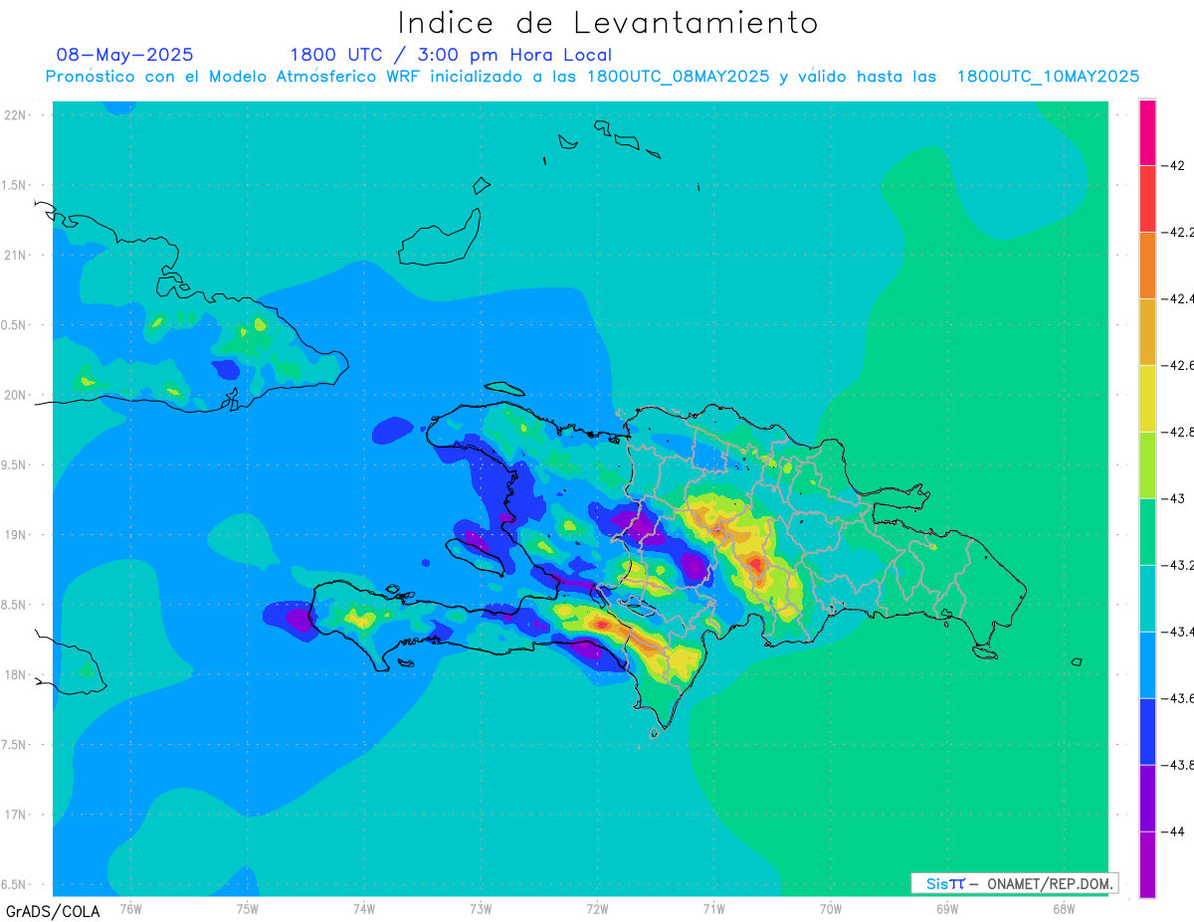Click the "72W" longitude label
This screenshot has height=922, width=1194.
pyautogui.click(x=597, y=908)
